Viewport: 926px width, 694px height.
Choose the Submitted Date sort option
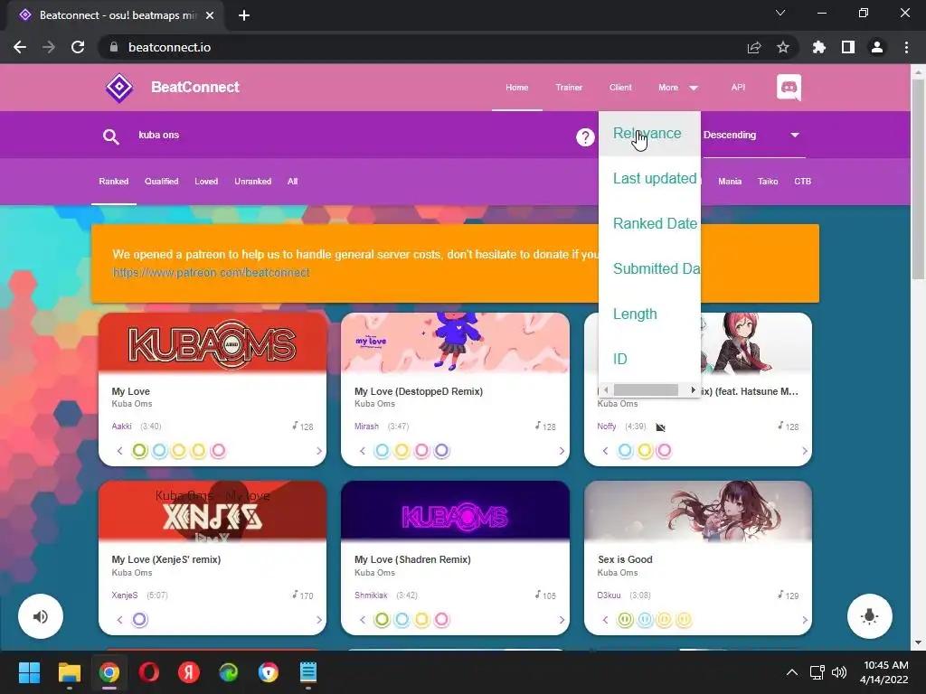(x=649, y=268)
